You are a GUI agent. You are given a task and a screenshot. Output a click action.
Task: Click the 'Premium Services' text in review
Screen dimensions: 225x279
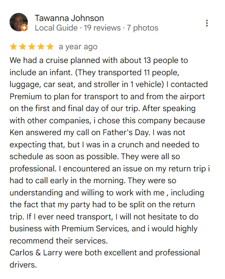tap(95, 229)
